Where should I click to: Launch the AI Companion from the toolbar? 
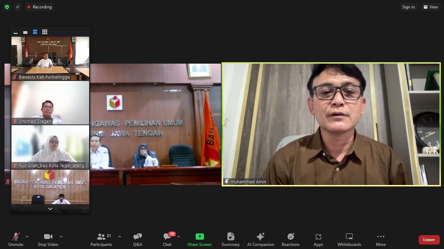(x=261, y=239)
